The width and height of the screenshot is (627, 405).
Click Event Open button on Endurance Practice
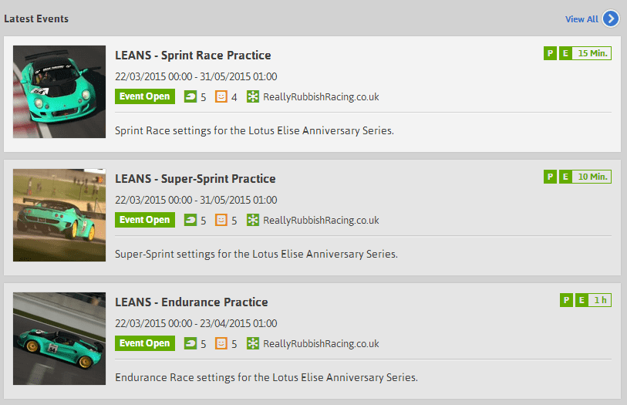[x=145, y=343]
